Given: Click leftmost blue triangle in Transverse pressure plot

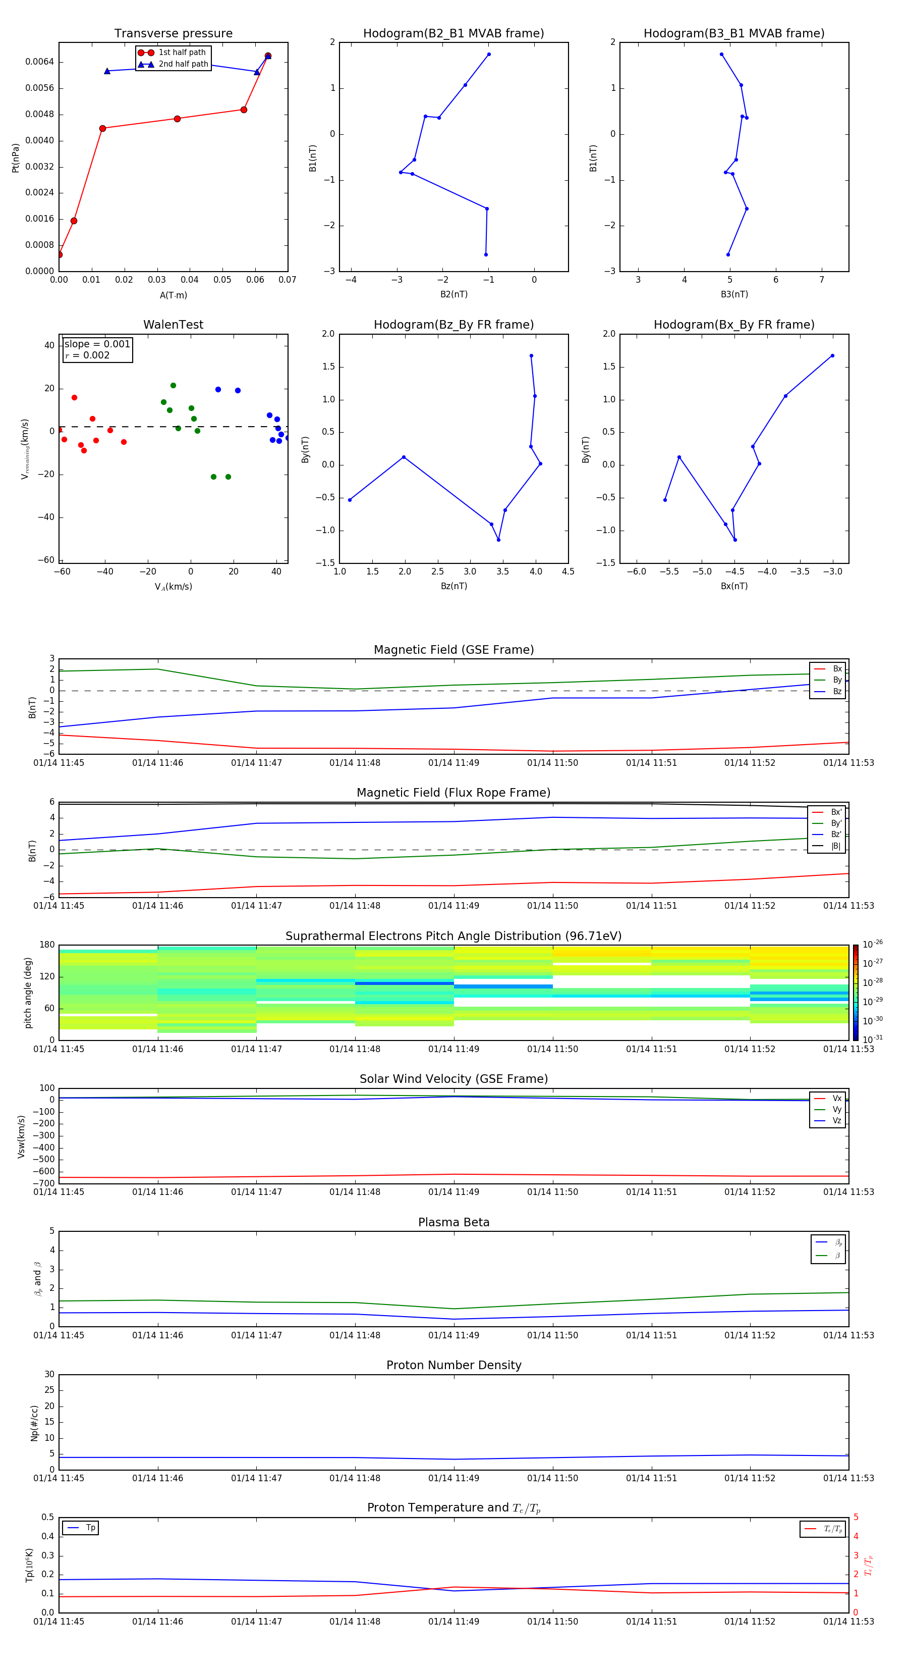Looking at the screenshot, I should (x=107, y=71).
